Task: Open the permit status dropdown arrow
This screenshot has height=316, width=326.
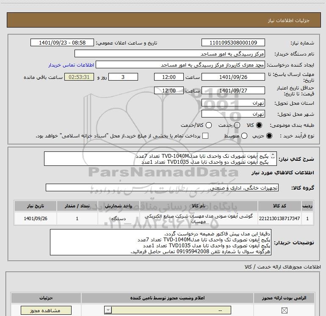Action: point(108,310)
